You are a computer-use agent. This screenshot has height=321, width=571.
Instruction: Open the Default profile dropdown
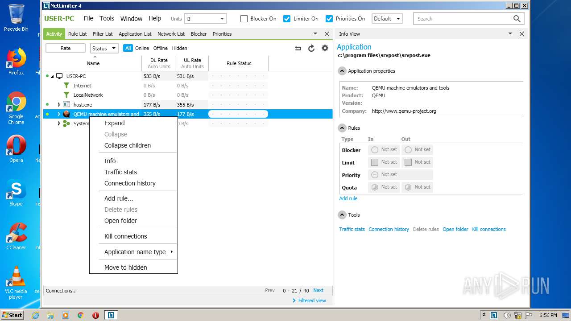(387, 19)
